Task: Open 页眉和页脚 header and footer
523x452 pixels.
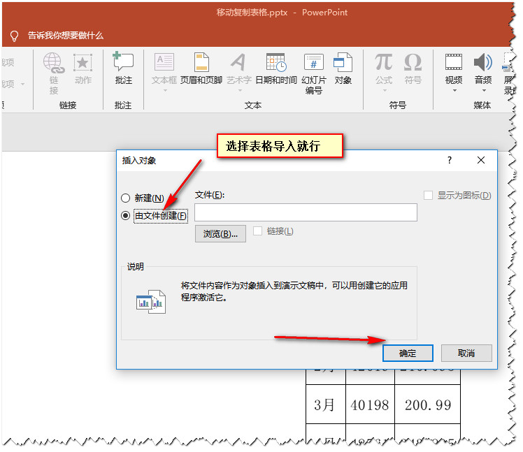Action: click(x=201, y=62)
